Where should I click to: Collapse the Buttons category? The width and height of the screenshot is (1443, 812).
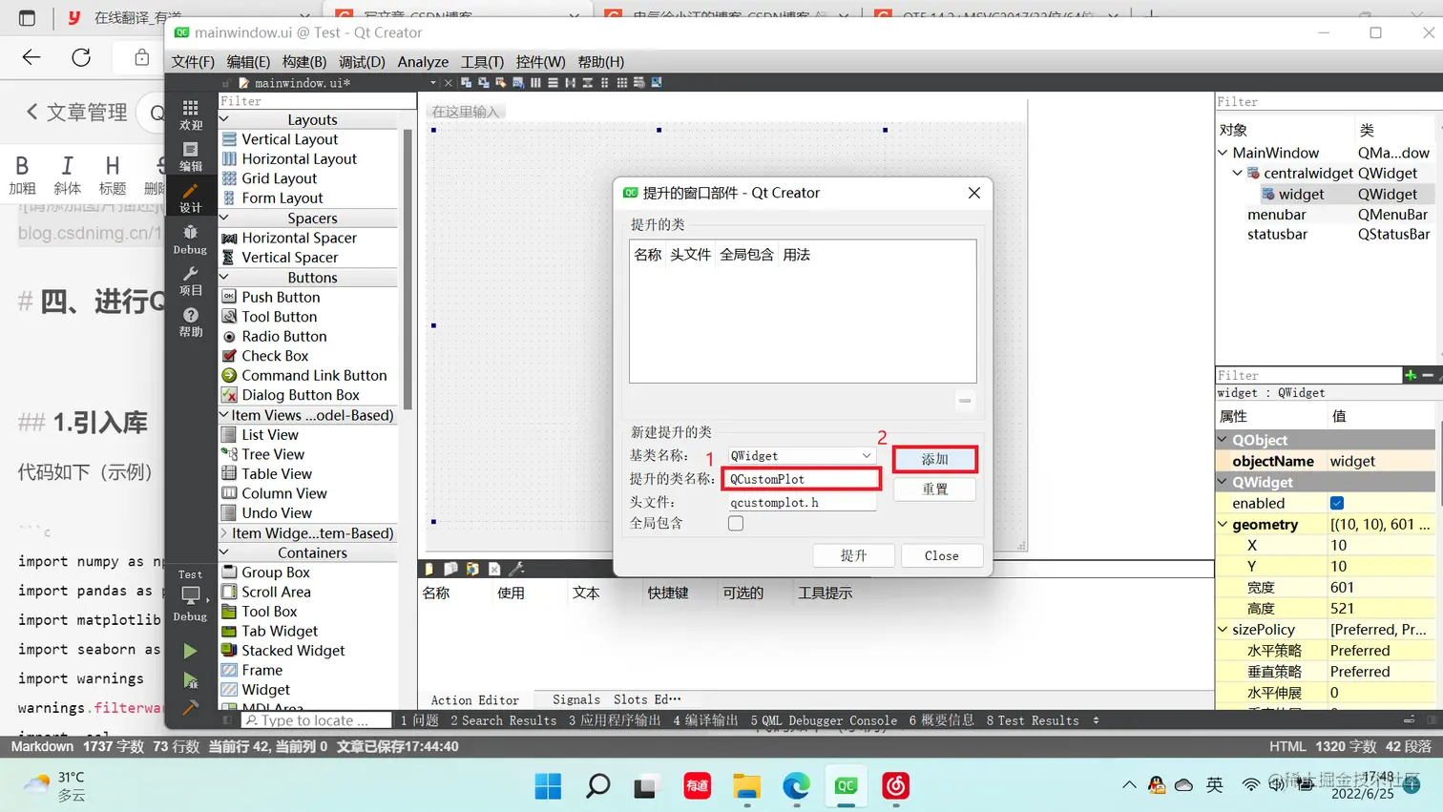[224, 277]
